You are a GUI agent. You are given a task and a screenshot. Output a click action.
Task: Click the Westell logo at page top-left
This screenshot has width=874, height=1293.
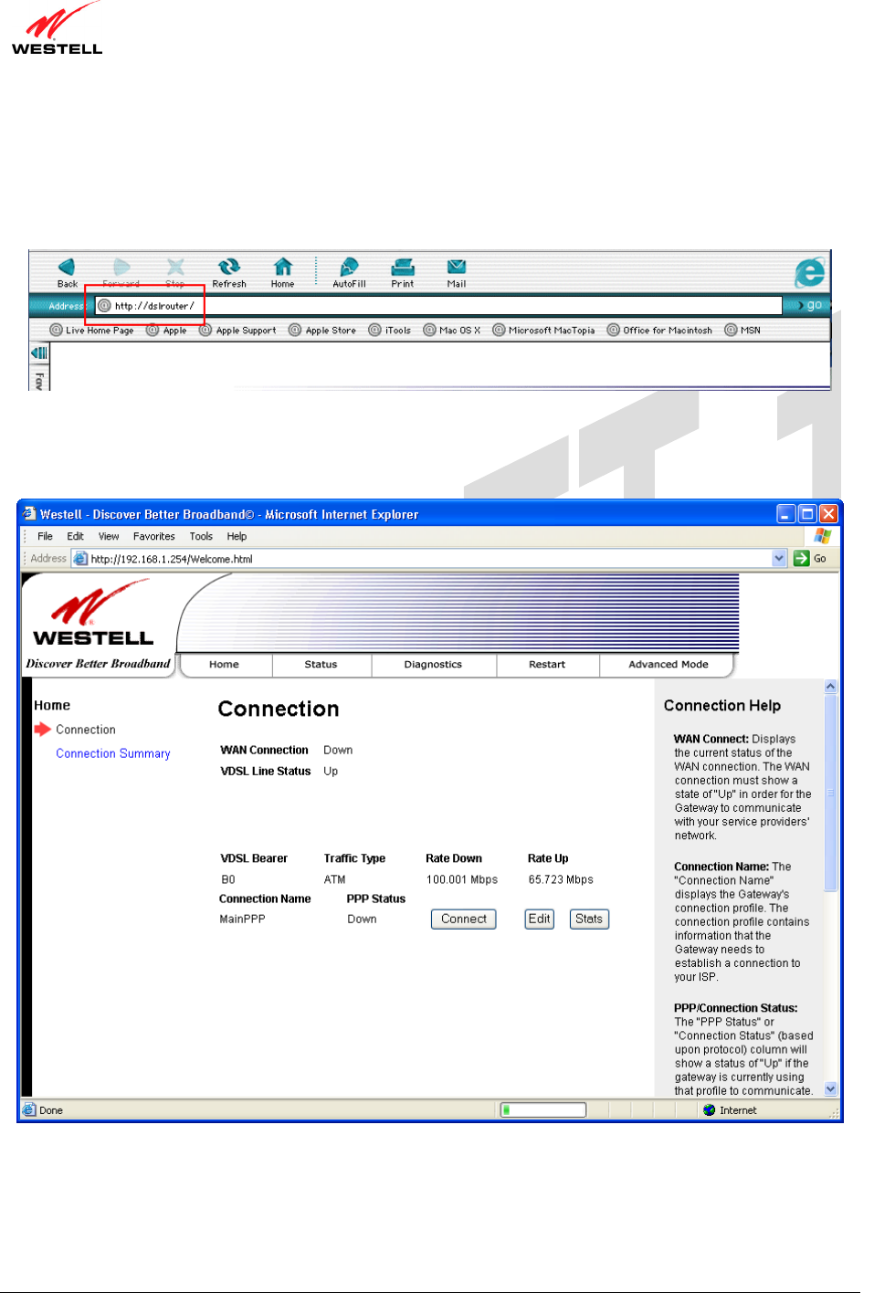[57, 29]
